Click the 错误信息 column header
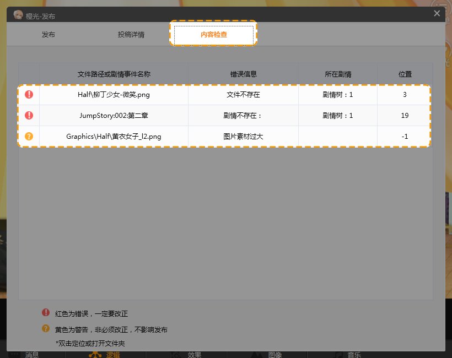Viewport: 452px width, 358px height. pos(243,74)
